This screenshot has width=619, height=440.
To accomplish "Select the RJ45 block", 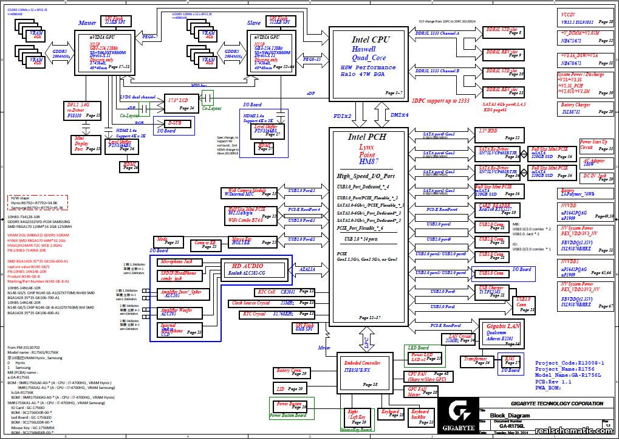I will tap(510, 362).
